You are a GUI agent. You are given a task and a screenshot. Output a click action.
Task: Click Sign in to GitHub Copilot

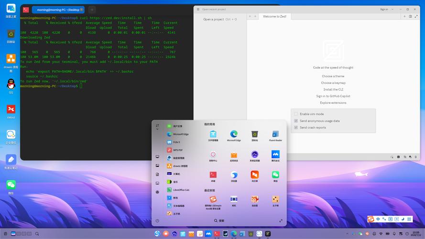coord(333,96)
